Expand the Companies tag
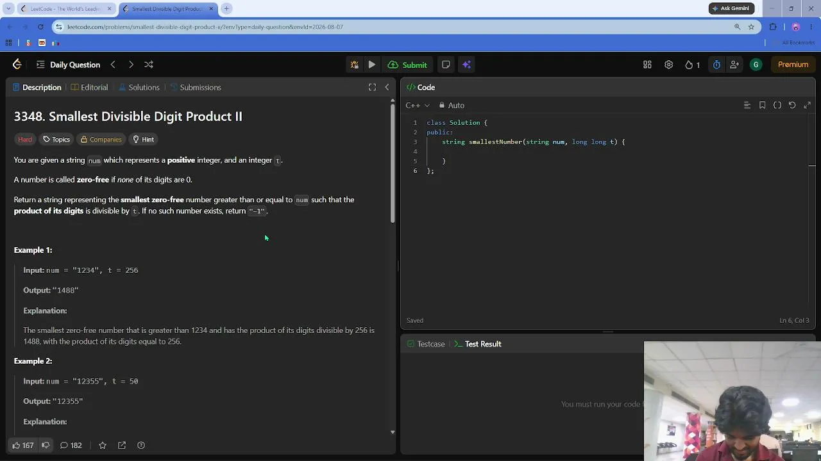821x461 pixels. pos(101,139)
